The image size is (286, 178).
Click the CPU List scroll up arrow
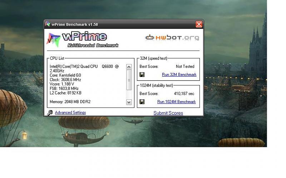pos(129,67)
